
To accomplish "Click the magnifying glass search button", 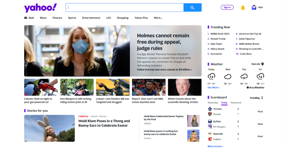I will [x=192, y=7].
